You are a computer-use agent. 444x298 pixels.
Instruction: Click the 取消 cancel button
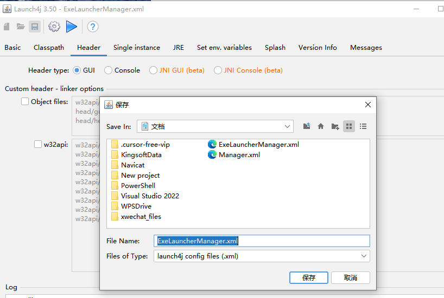tap(351, 277)
